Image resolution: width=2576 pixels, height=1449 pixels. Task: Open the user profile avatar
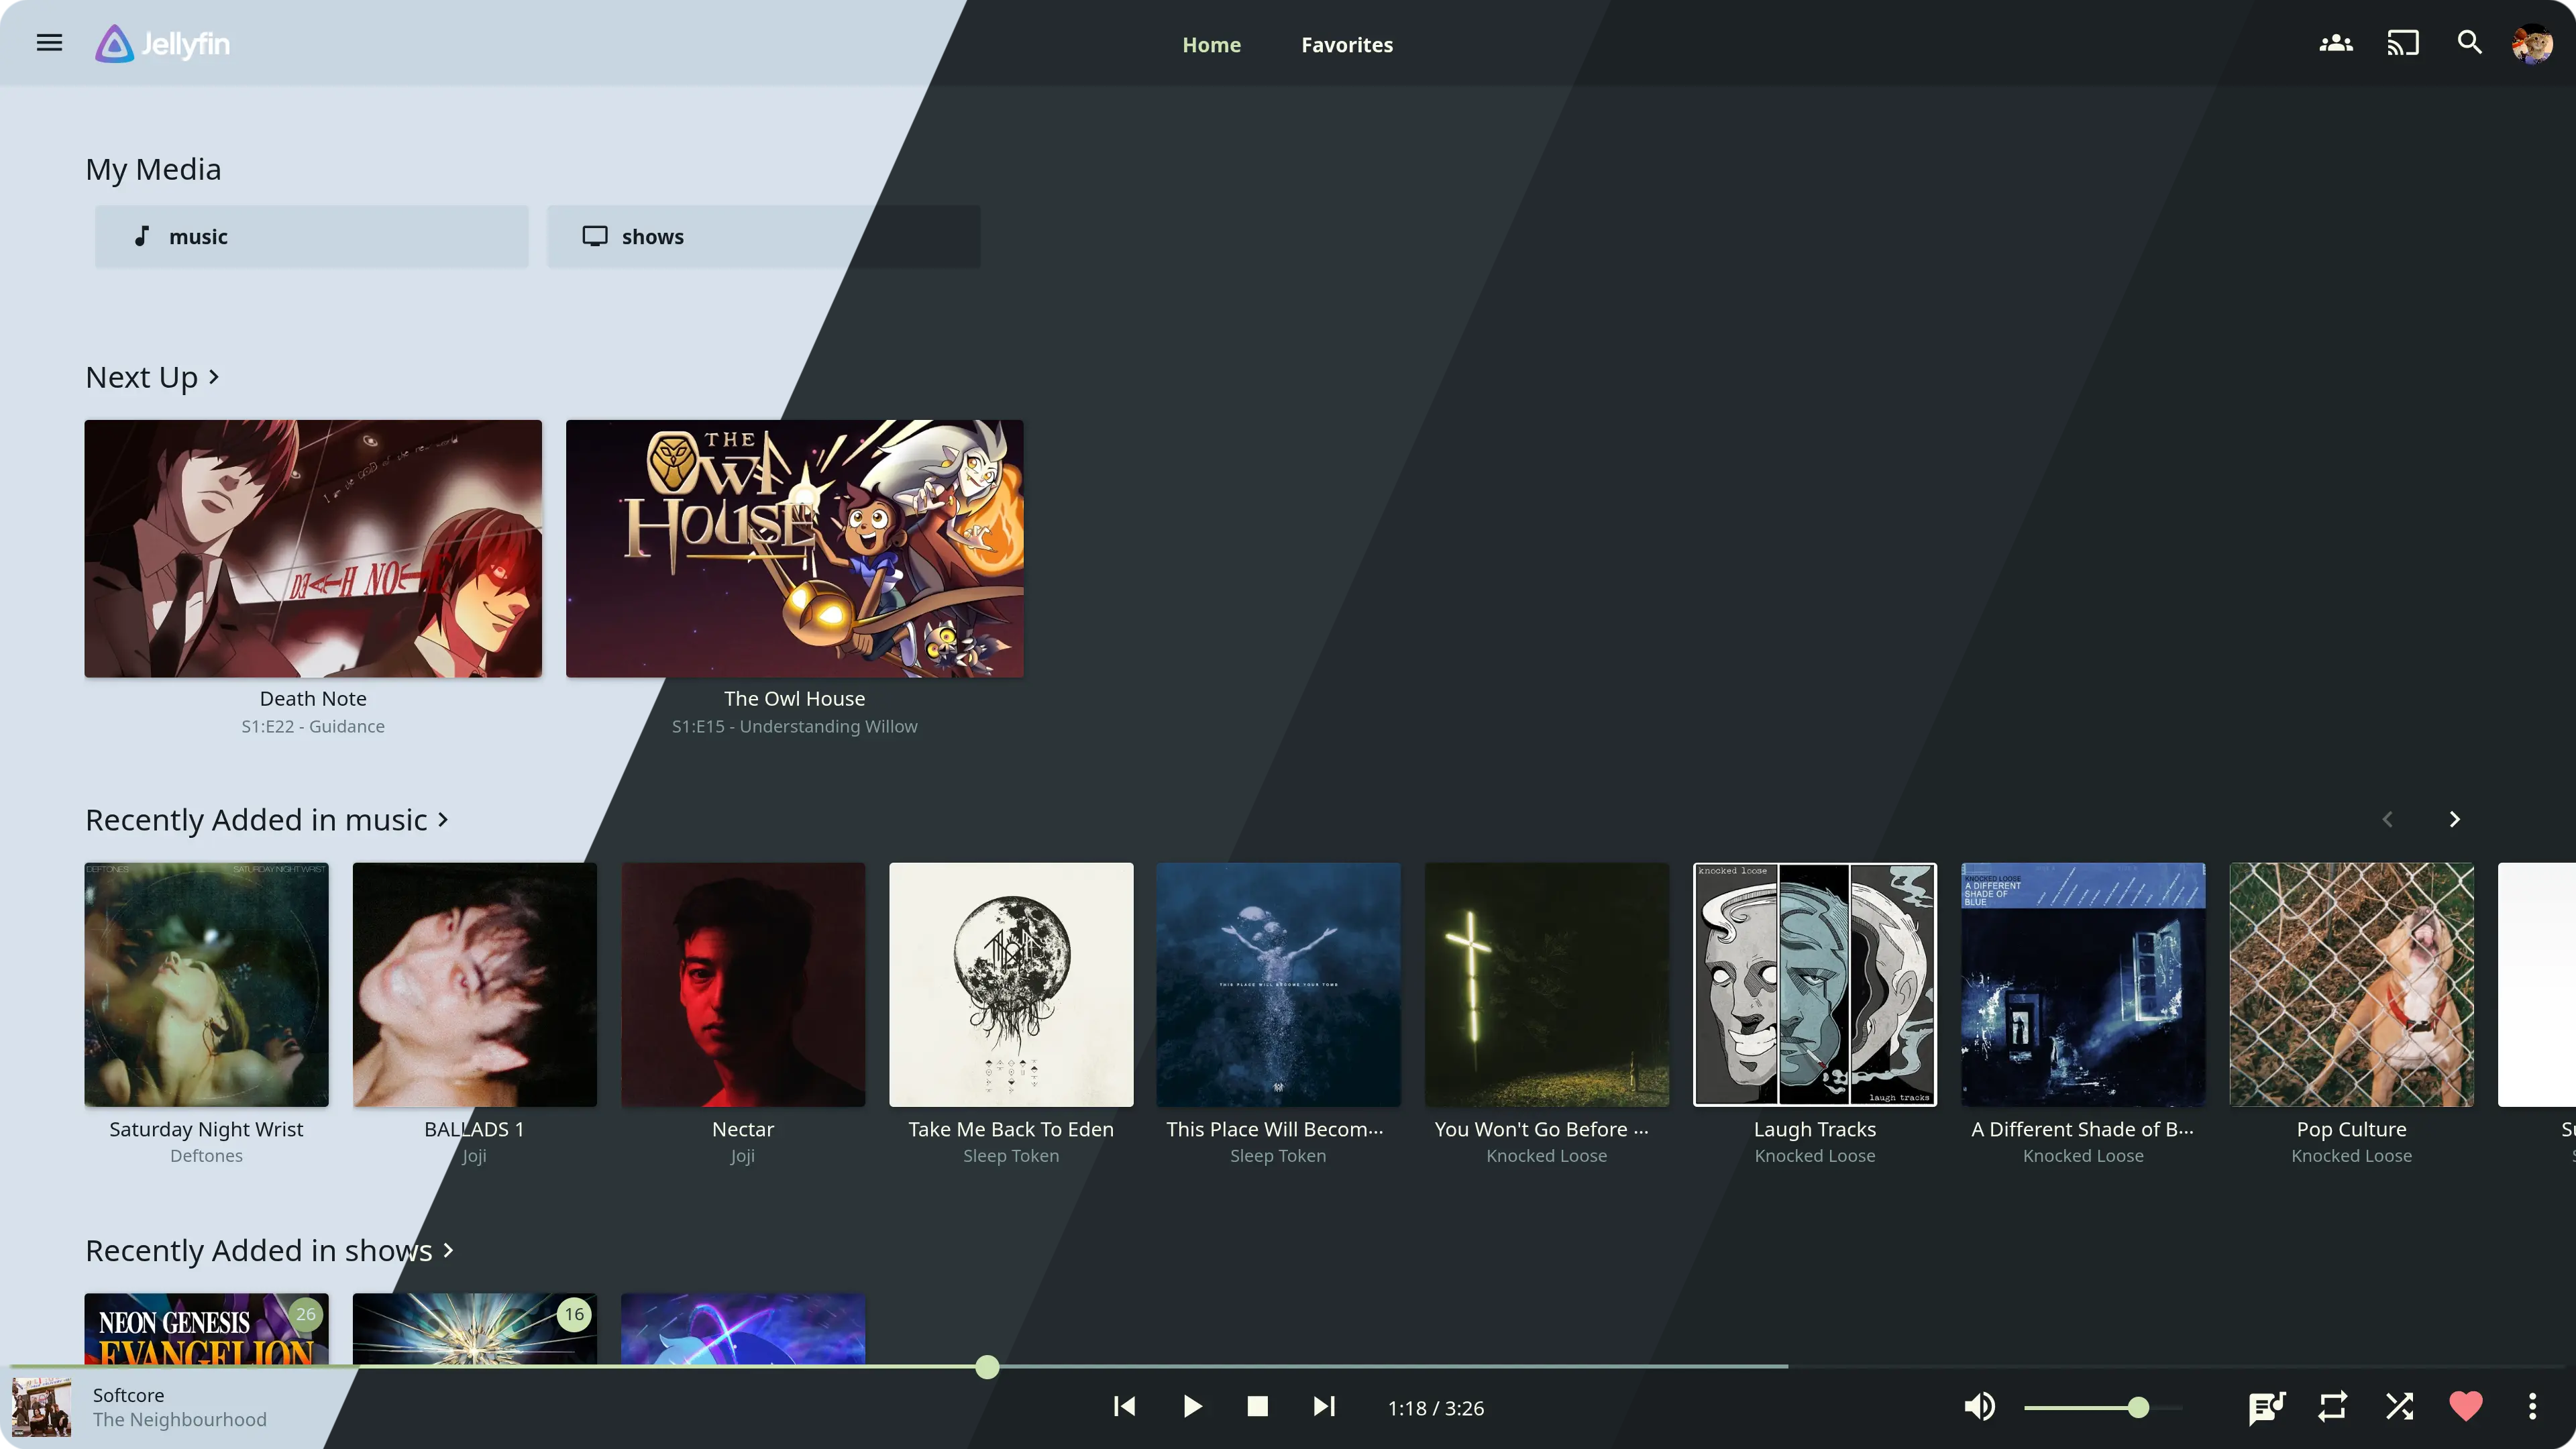[x=2532, y=44]
